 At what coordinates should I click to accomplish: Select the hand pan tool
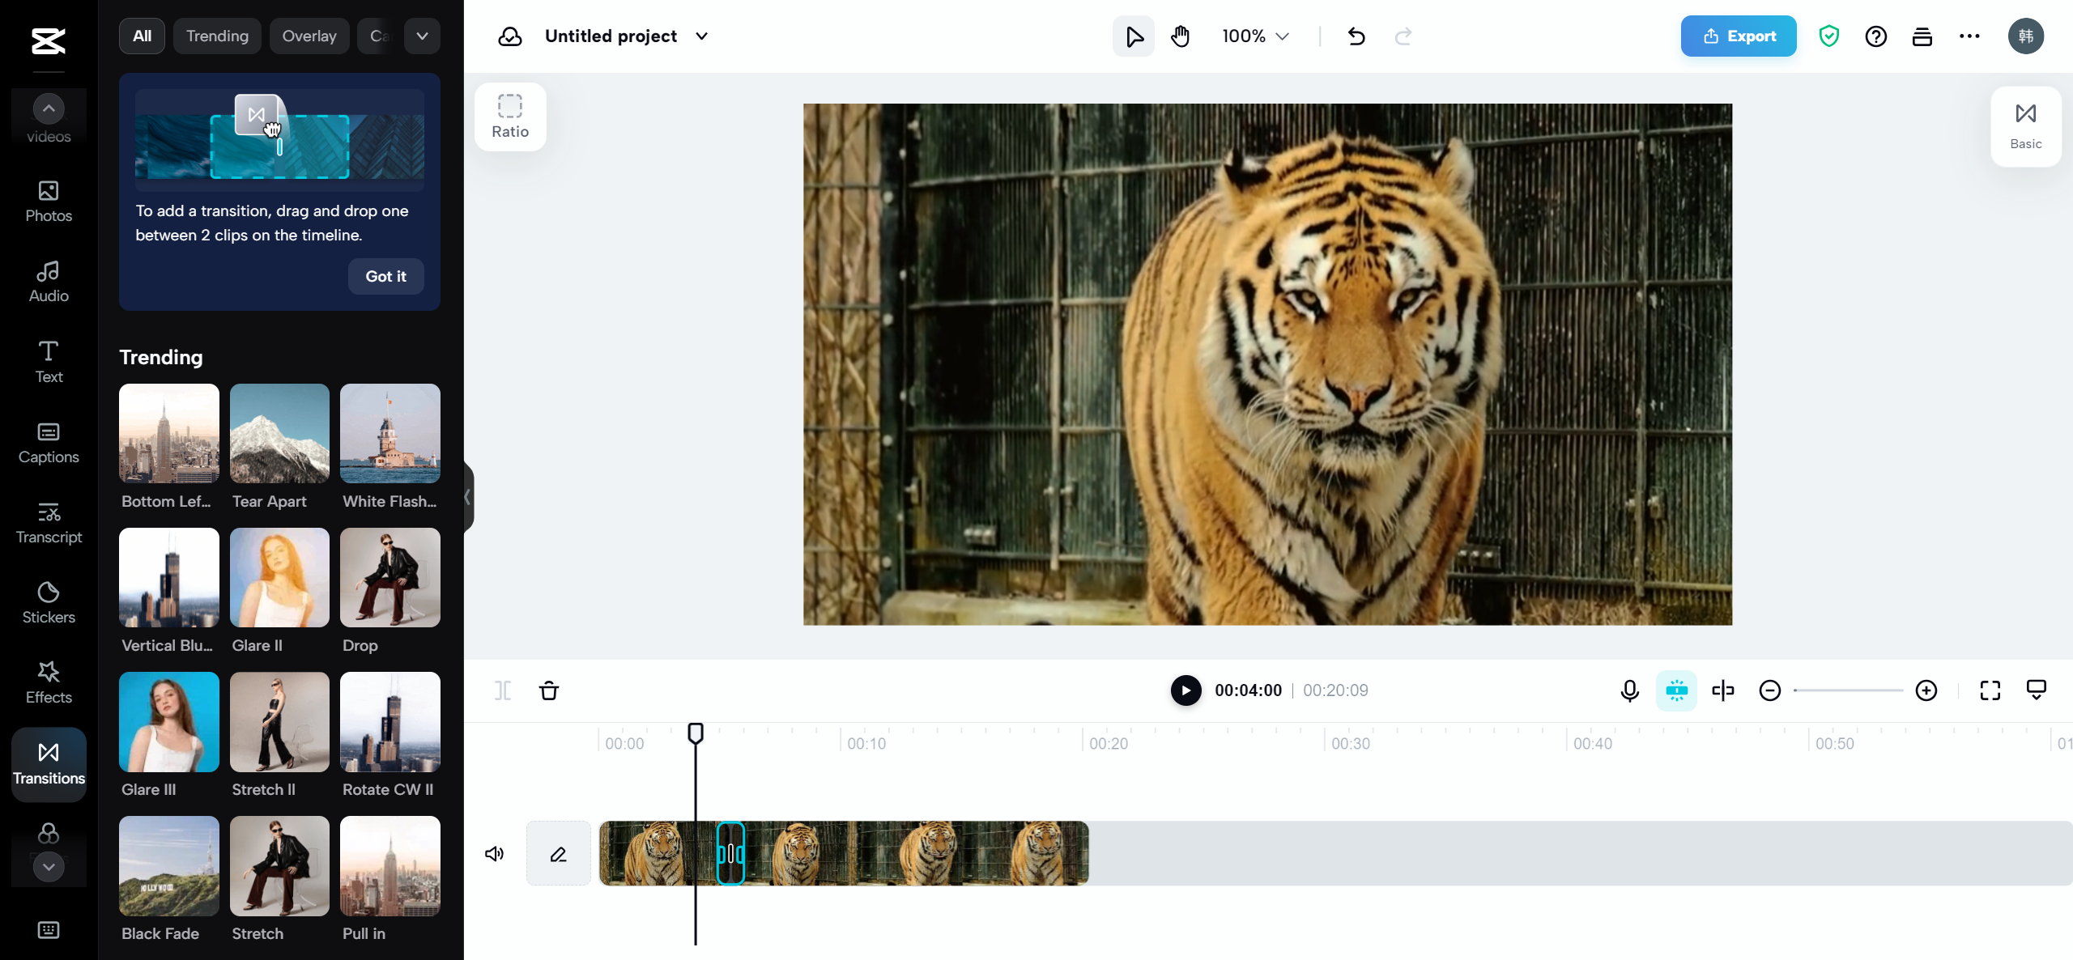tap(1180, 36)
